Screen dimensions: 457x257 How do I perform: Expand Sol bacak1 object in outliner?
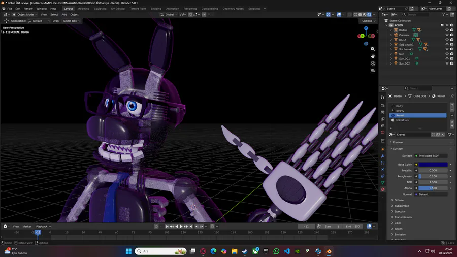pos(391,49)
